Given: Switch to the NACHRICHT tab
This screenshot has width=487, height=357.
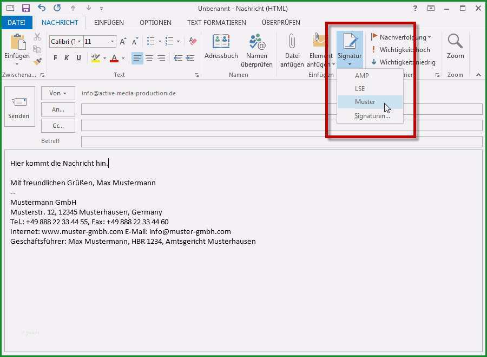Looking at the screenshot, I should click(60, 23).
